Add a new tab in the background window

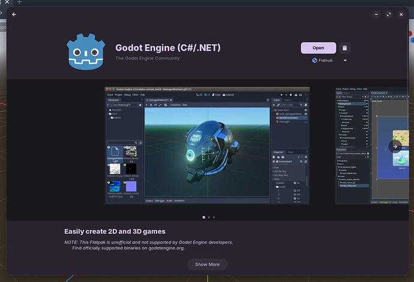point(19,2)
